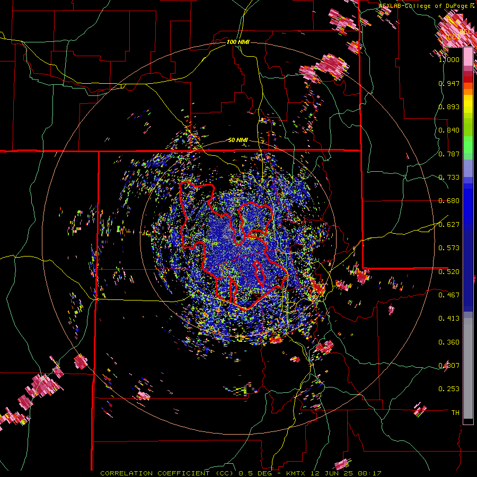Click the 0.253 scale label
This screenshot has width=477, height=477.
click(x=449, y=389)
